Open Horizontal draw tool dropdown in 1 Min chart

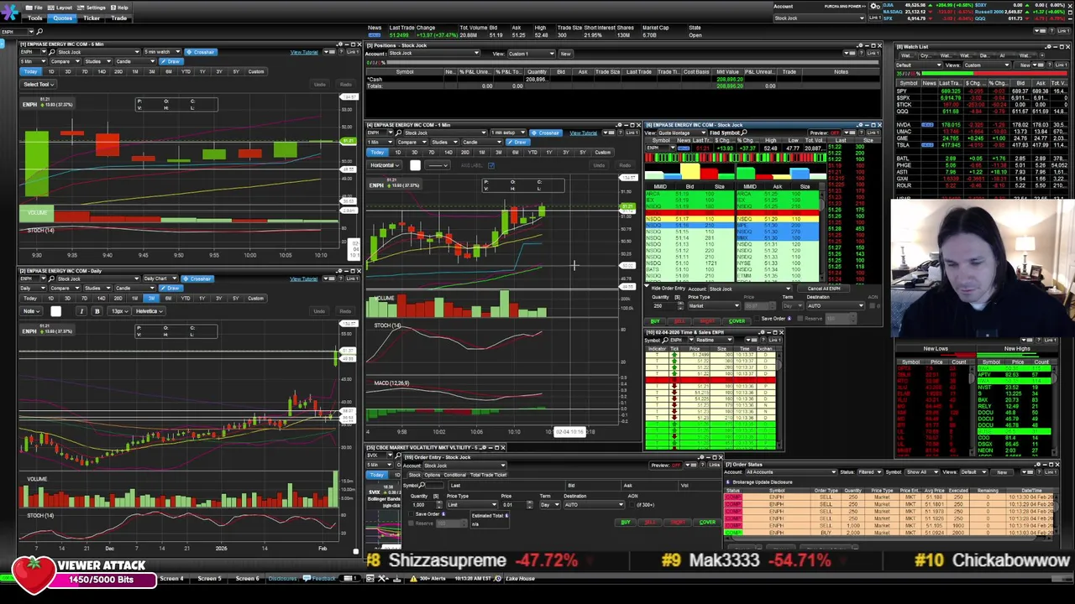click(384, 165)
